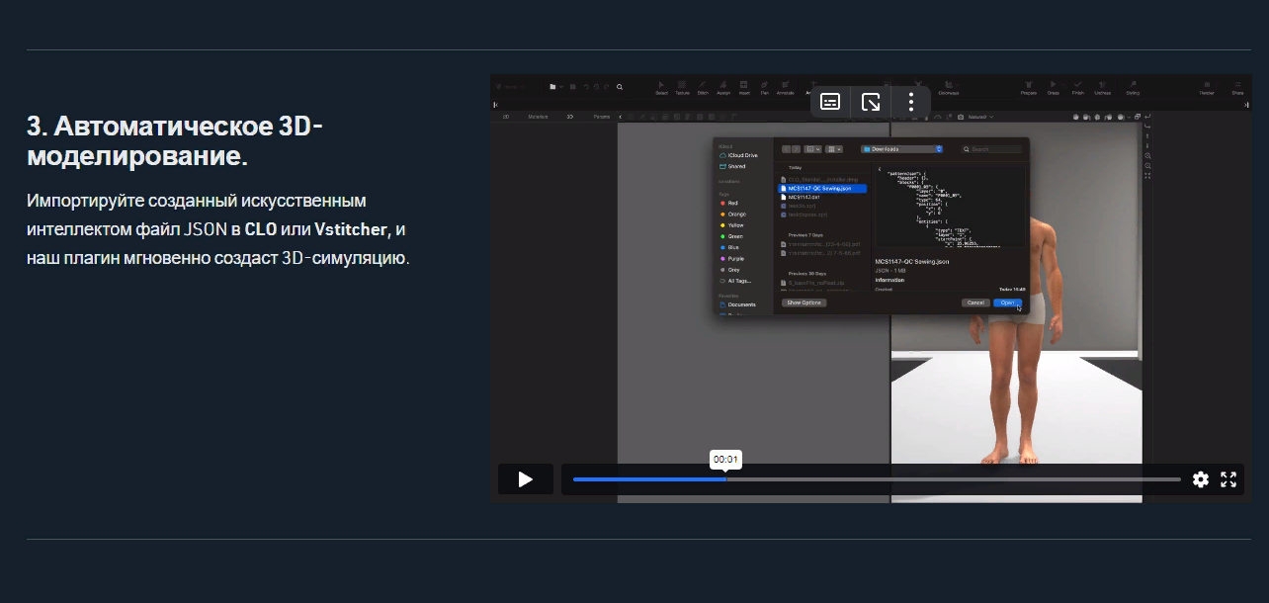Filter by Grey tag
This screenshot has width=1269, height=603.
pos(729,269)
